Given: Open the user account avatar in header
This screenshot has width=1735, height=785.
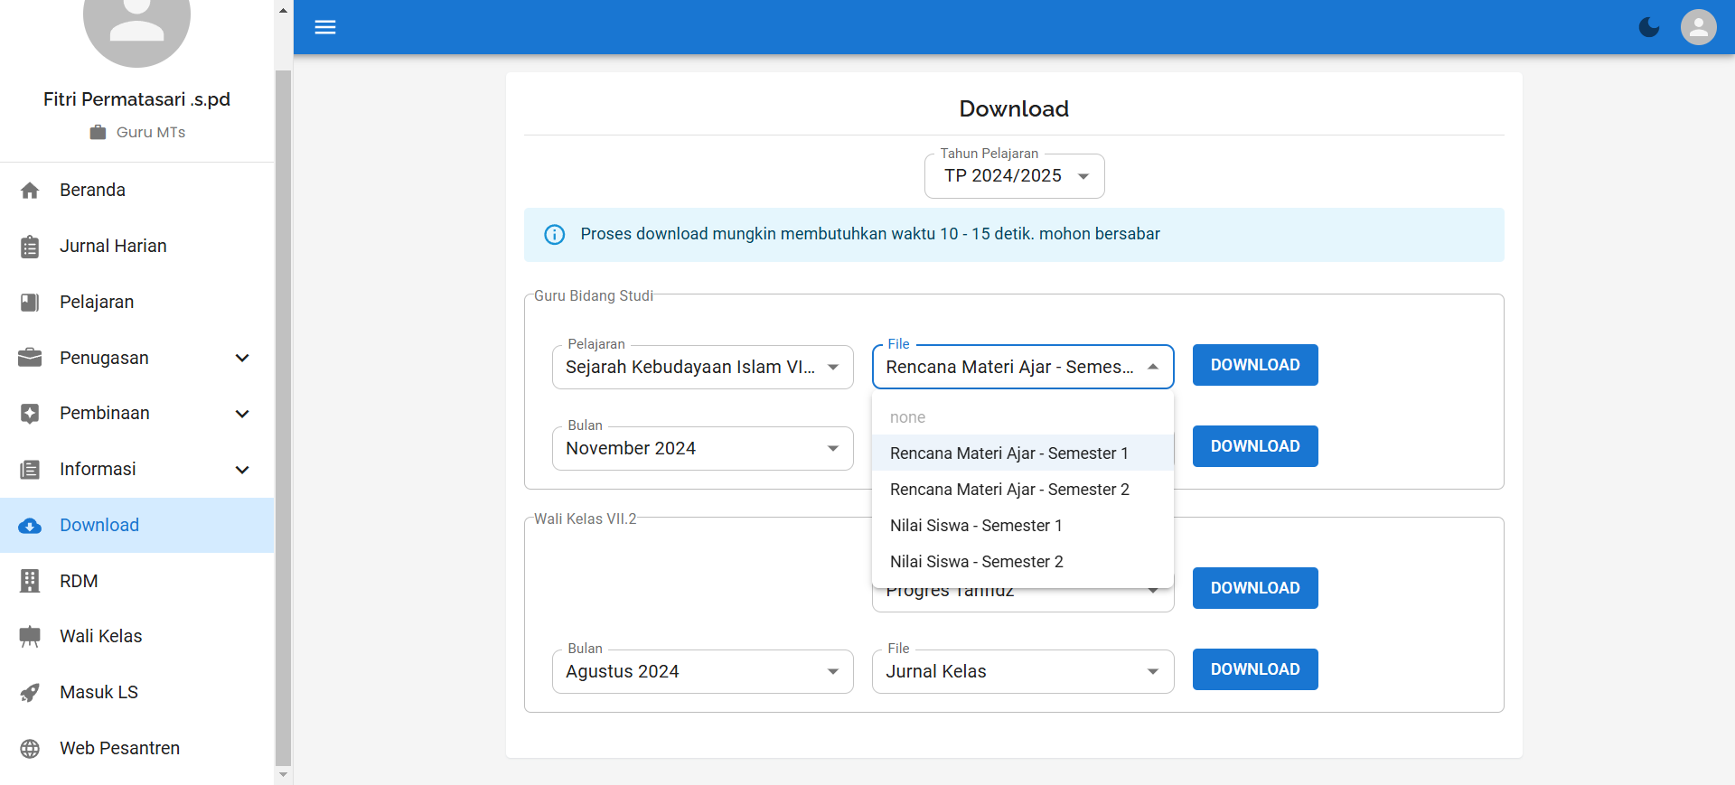Looking at the screenshot, I should pyautogui.click(x=1699, y=27).
